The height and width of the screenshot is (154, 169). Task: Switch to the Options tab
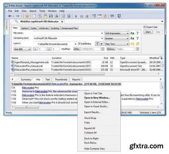(x=25, y=28)
